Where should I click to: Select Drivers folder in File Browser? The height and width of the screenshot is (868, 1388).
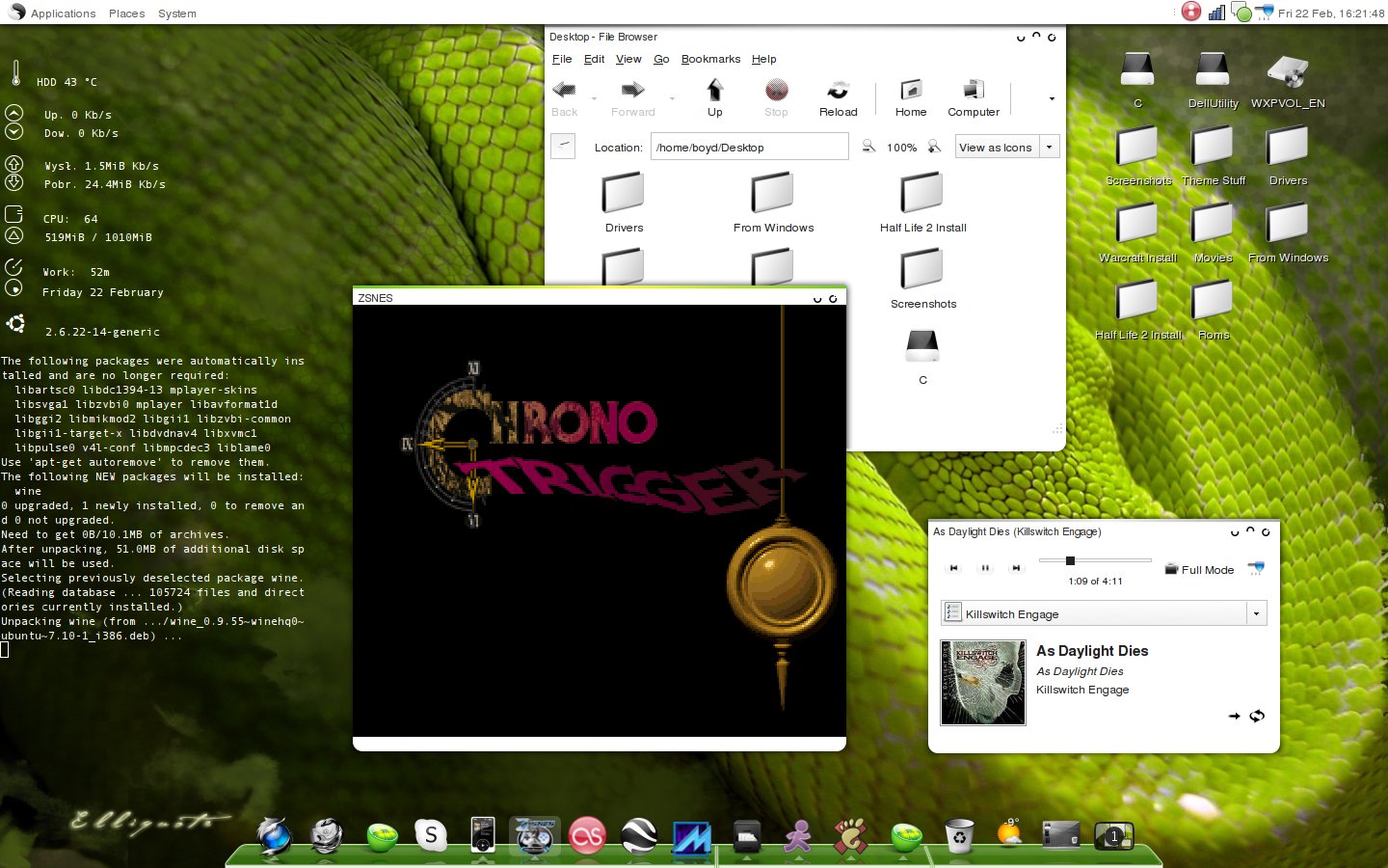point(624,203)
